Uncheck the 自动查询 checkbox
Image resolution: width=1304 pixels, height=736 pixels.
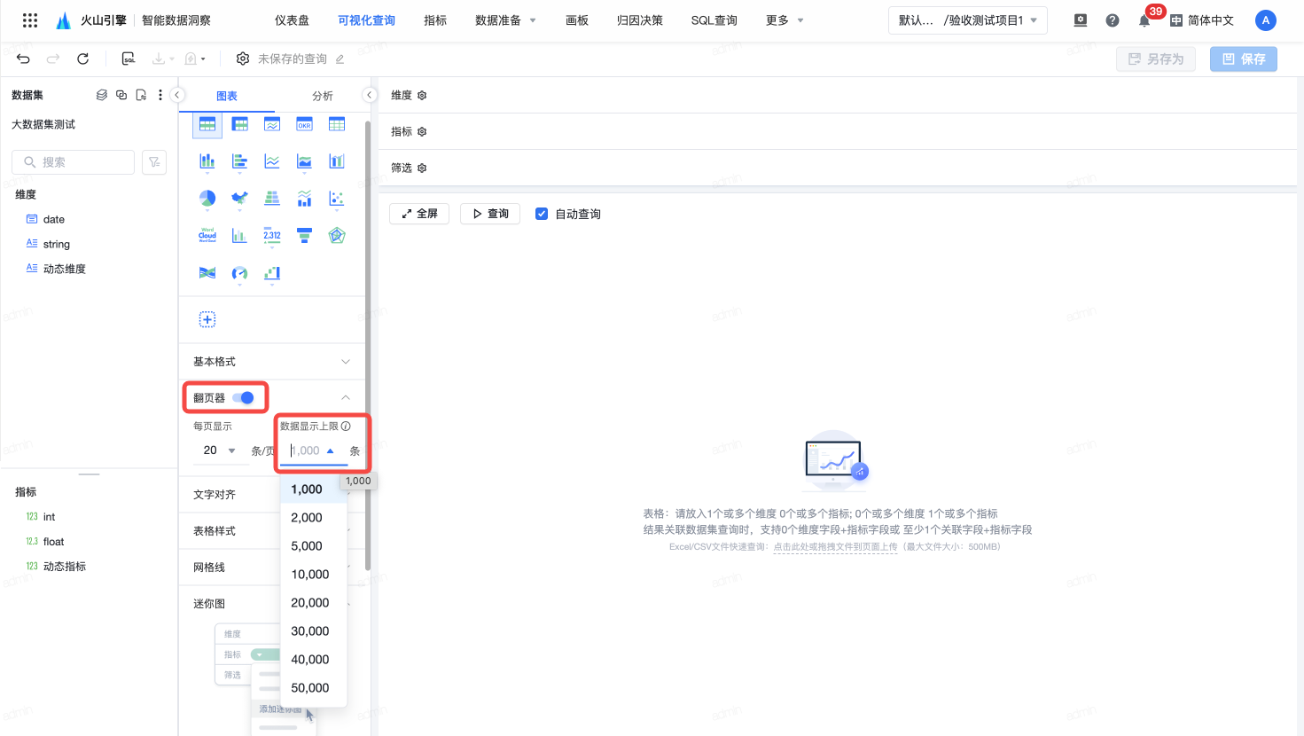click(x=542, y=214)
